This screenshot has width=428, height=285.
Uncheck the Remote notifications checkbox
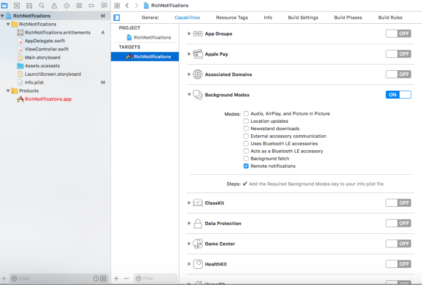[x=246, y=166]
